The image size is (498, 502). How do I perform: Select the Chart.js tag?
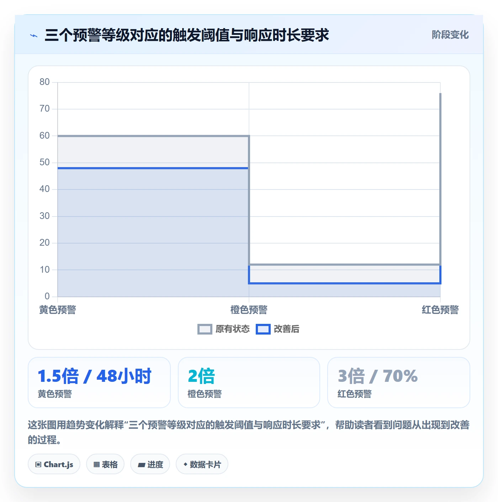[x=54, y=464]
